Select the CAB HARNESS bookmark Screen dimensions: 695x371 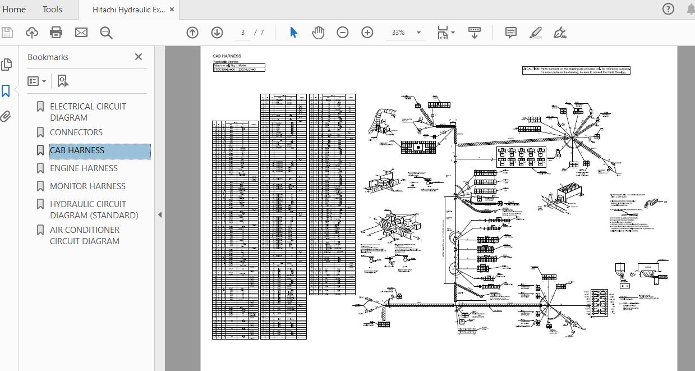[100, 150]
